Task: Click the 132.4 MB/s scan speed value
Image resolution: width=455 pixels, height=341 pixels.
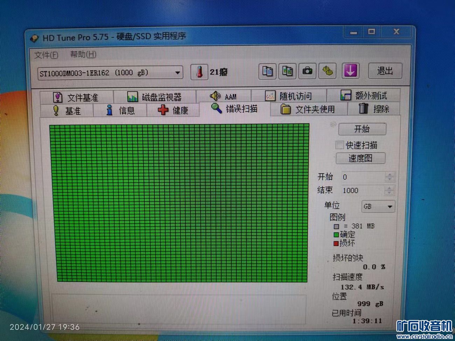Action: click(x=362, y=287)
